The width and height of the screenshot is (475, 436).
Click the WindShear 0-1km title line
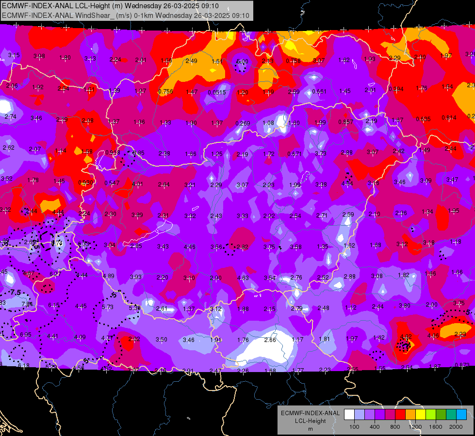125,16
